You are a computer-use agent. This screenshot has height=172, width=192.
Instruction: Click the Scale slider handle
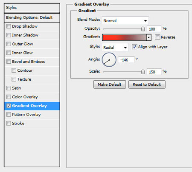[143, 72]
